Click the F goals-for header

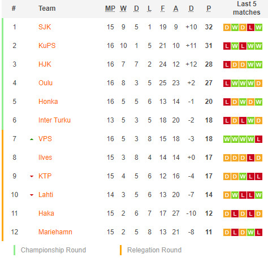(163, 8)
